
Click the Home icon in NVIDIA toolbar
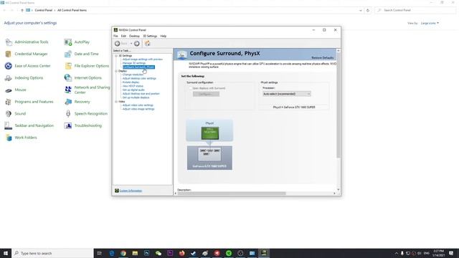[148, 44]
